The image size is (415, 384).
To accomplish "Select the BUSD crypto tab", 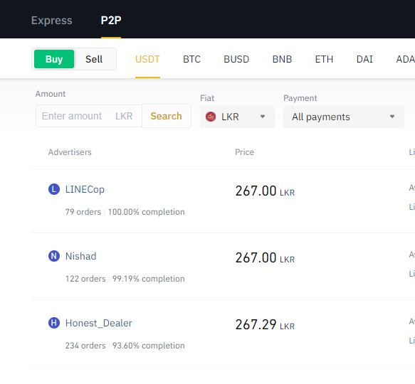I will (236, 59).
